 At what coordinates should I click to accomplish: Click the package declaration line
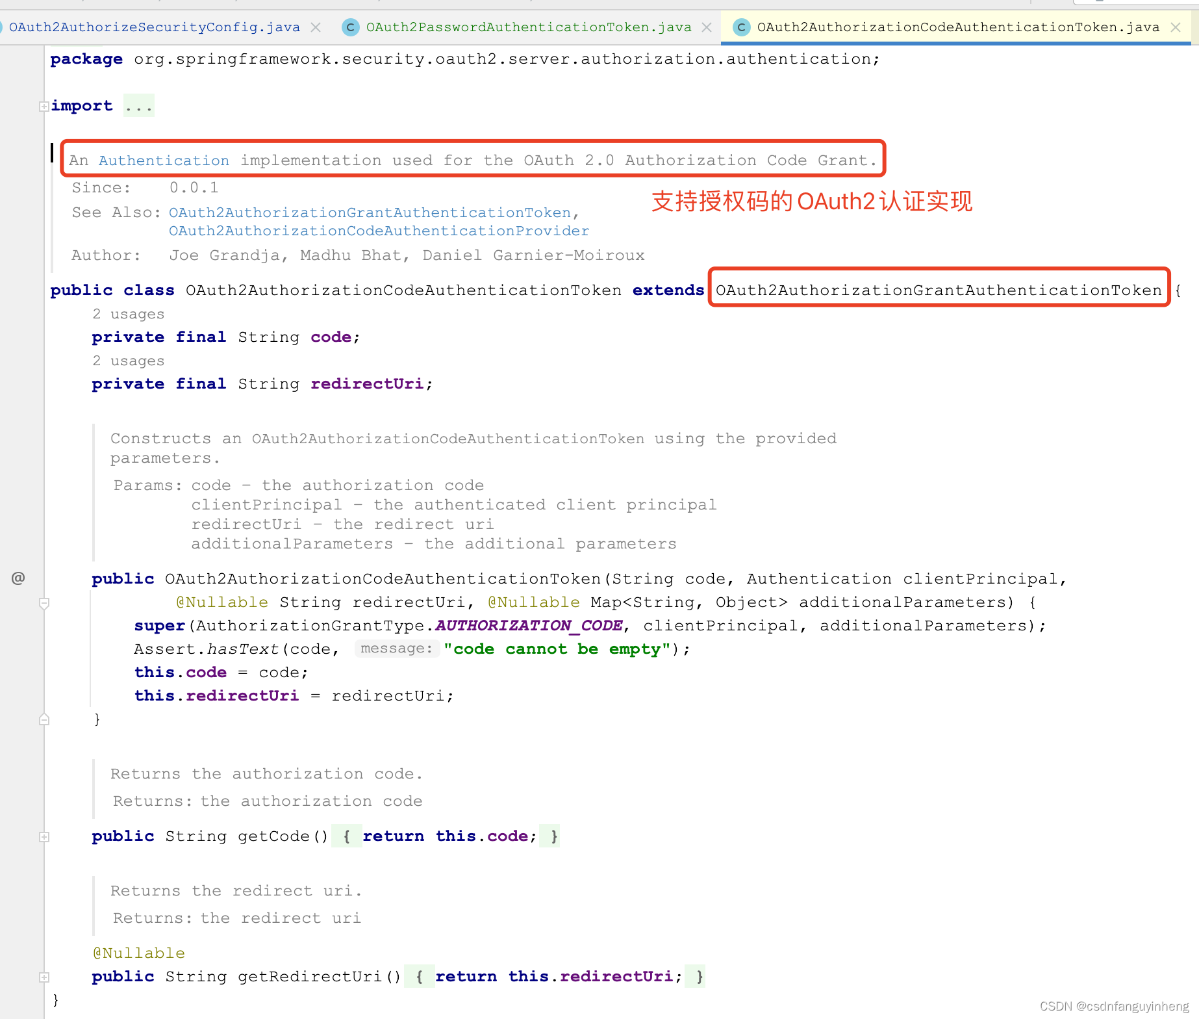point(465,59)
